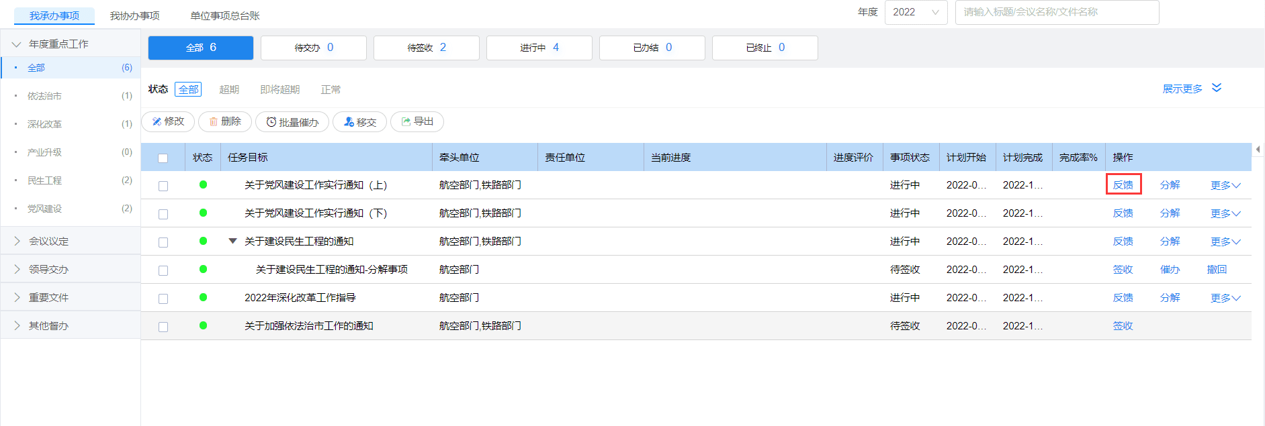Click the 移交 transfer button
This screenshot has width=1265, height=426.
359,122
